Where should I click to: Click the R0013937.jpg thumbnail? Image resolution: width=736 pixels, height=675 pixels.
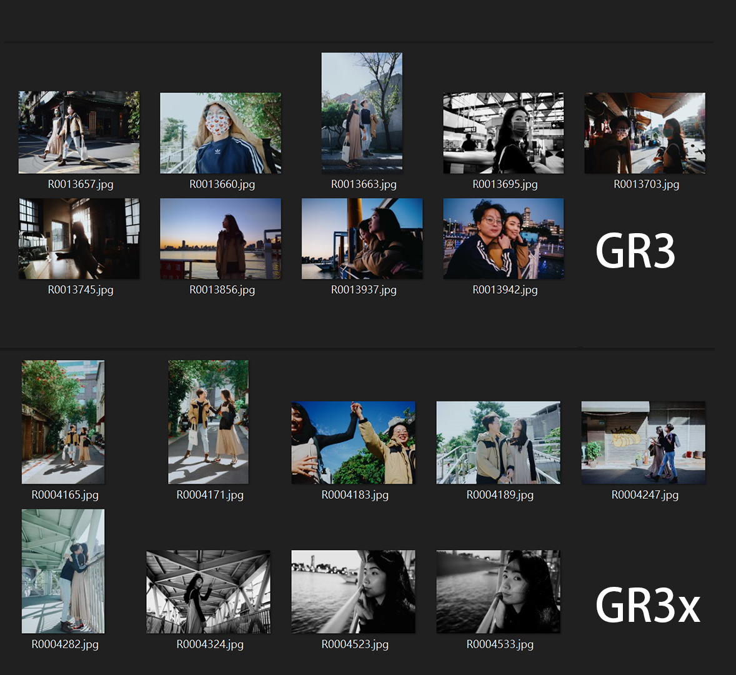(362, 239)
